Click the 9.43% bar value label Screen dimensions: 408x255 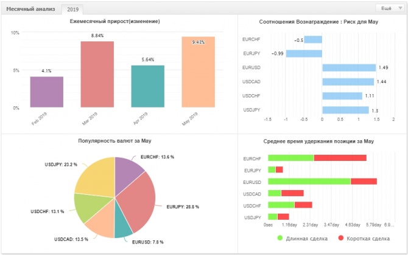click(x=199, y=42)
